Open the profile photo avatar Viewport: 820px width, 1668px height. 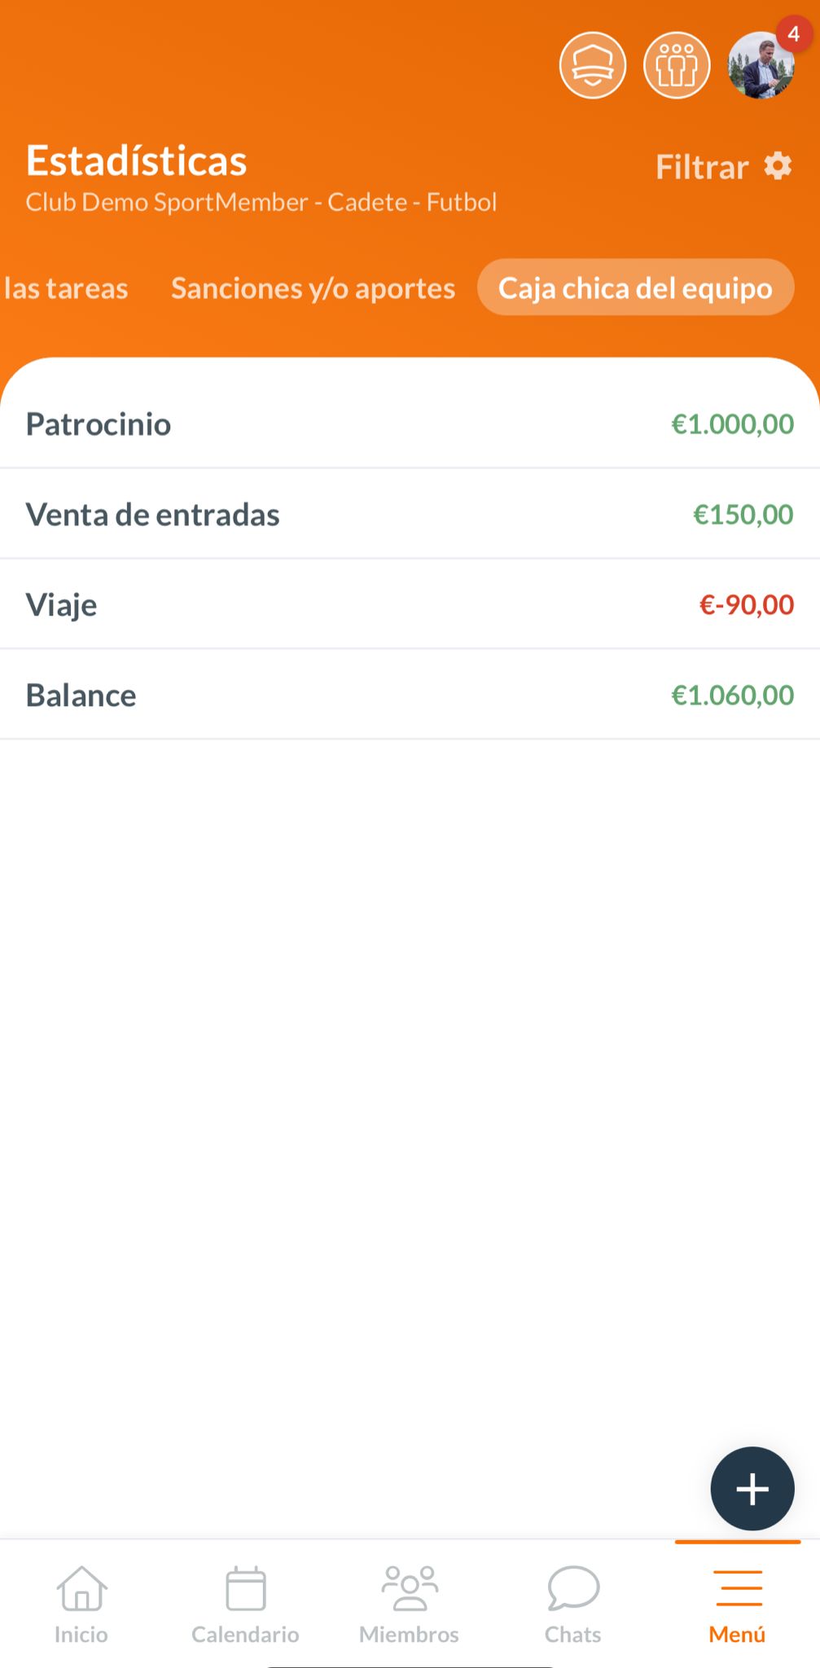pos(761,66)
